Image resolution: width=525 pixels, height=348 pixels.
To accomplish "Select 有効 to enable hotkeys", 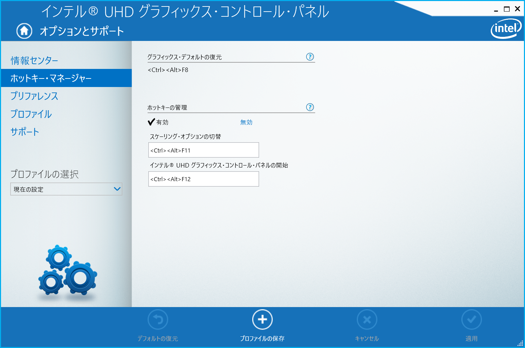I will click(158, 122).
